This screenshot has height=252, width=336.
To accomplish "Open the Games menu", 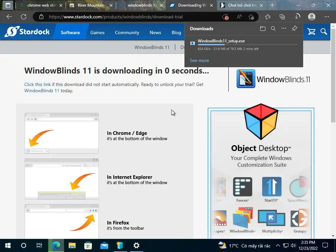I will point(97,32).
